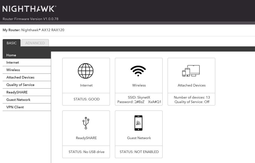Click the Attached Devices monitor and phones icon

pos(191,71)
